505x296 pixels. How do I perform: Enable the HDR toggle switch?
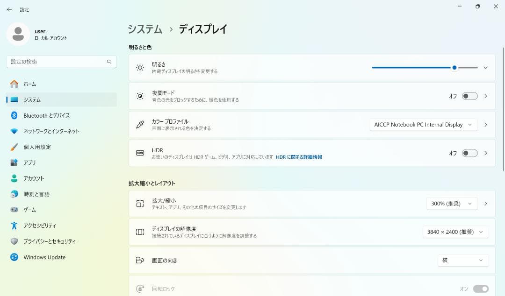point(469,153)
